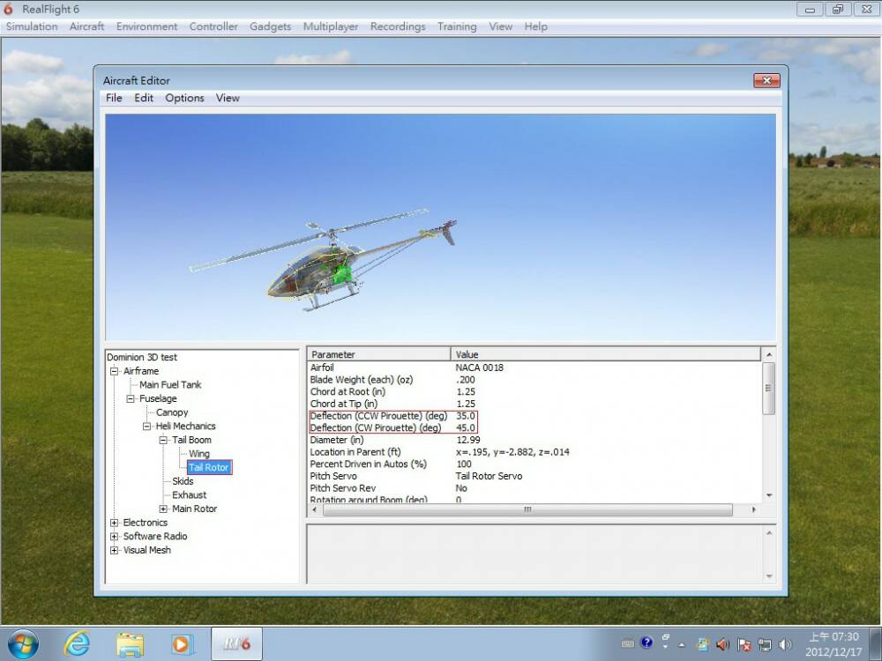Click the Chord at Tip parameter row
The height and width of the screenshot is (661, 882).
pyautogui.click(x=534, y=404)
